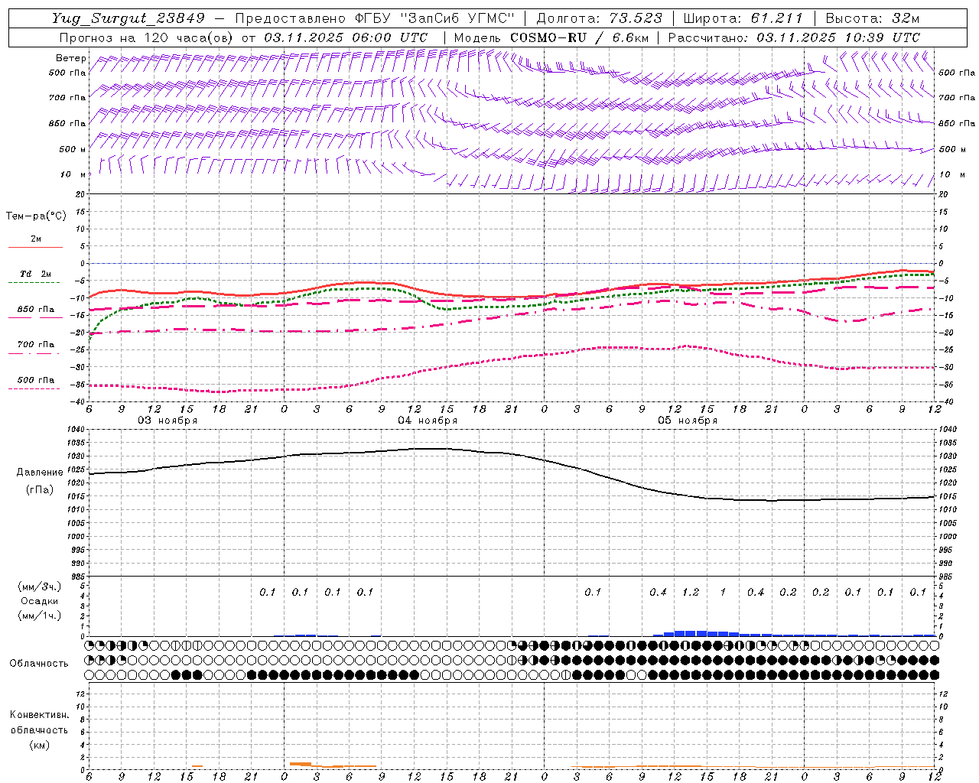This screenshot has height=783, width=979.
Task: Click the Ветер panel label
Action: coord(71,58)
